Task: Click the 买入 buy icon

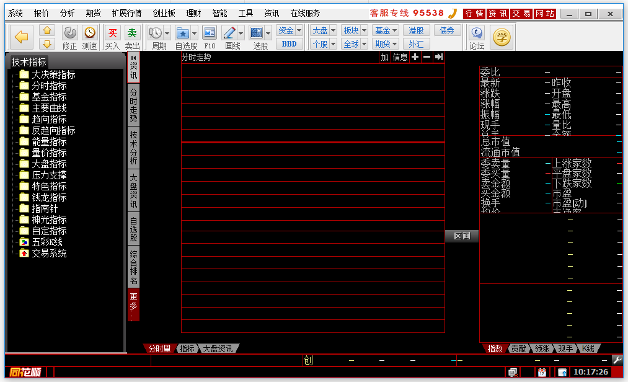Action: pyautogui.click(x=112, y=33)
